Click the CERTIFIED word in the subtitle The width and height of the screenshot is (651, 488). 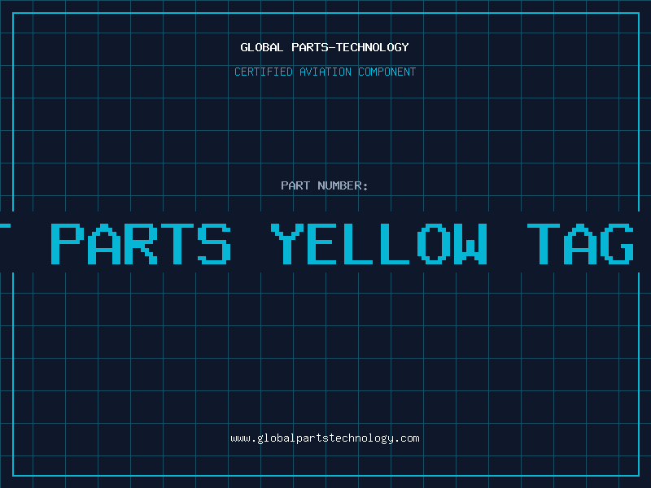[264, 72]
